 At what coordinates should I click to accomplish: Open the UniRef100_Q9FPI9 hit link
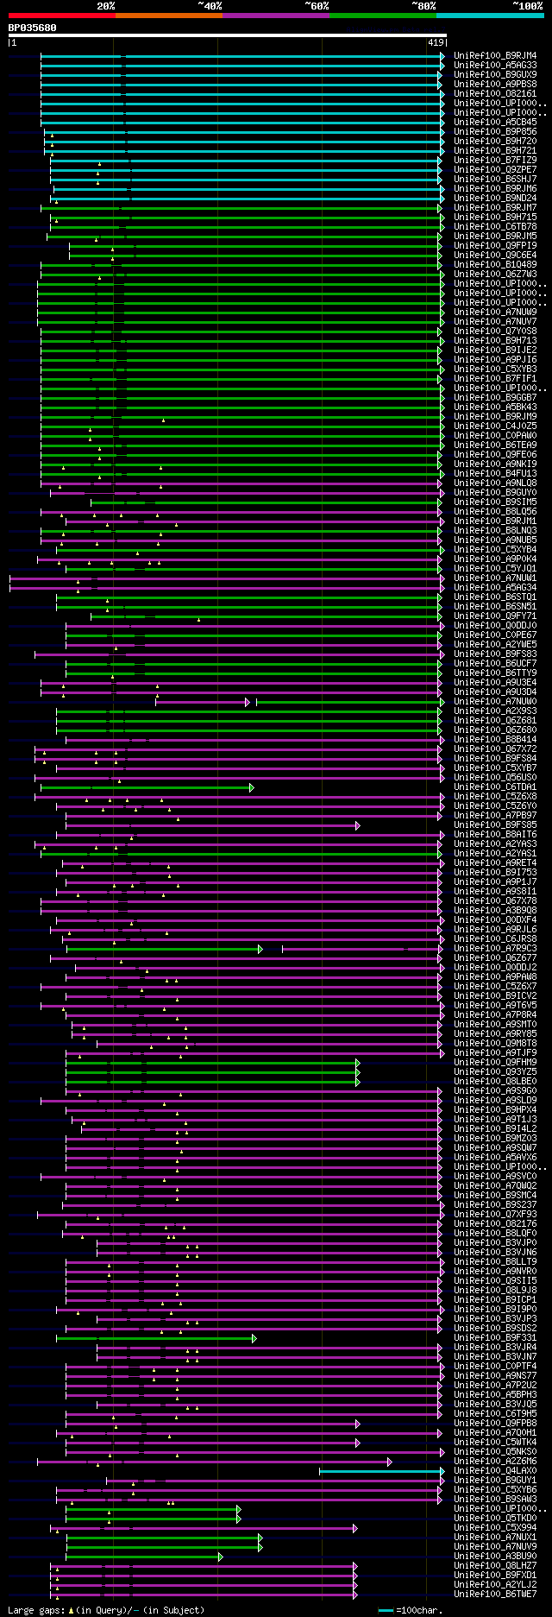pos(495,246)
